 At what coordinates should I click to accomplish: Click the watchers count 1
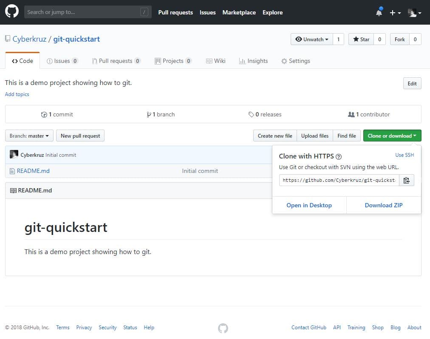(x=338, y=39)
